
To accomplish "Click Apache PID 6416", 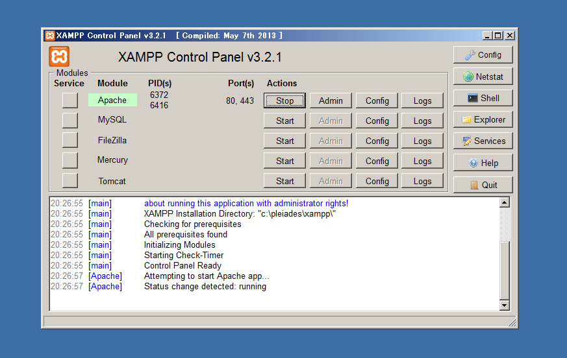I will click(159, 105).
